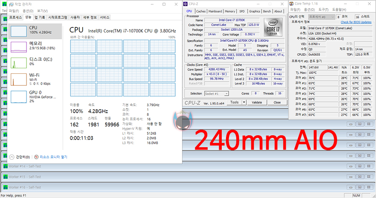The width and height of the screenshot is (376, 198).
Task: Click the Worker #16 window icon
Action: point(6,187)
